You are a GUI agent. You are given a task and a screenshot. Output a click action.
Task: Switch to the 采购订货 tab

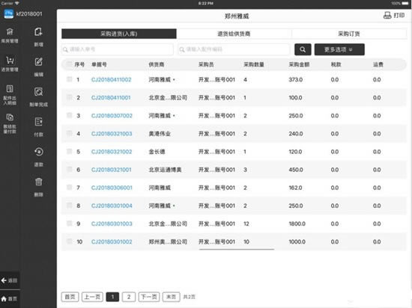[348, 34]
